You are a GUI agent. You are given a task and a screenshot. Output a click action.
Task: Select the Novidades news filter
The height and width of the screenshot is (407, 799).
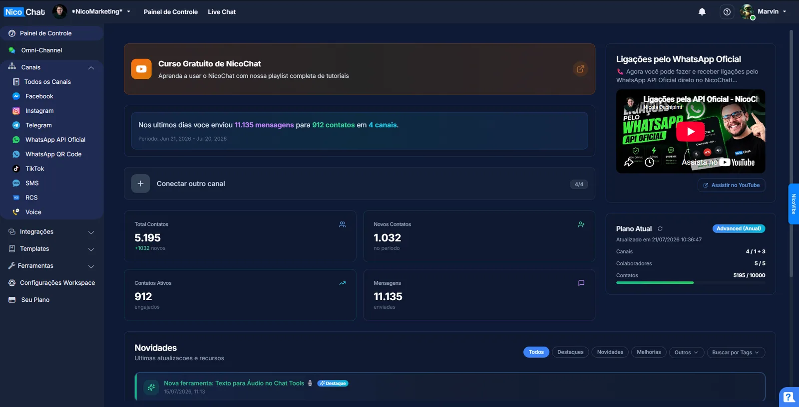610,352
